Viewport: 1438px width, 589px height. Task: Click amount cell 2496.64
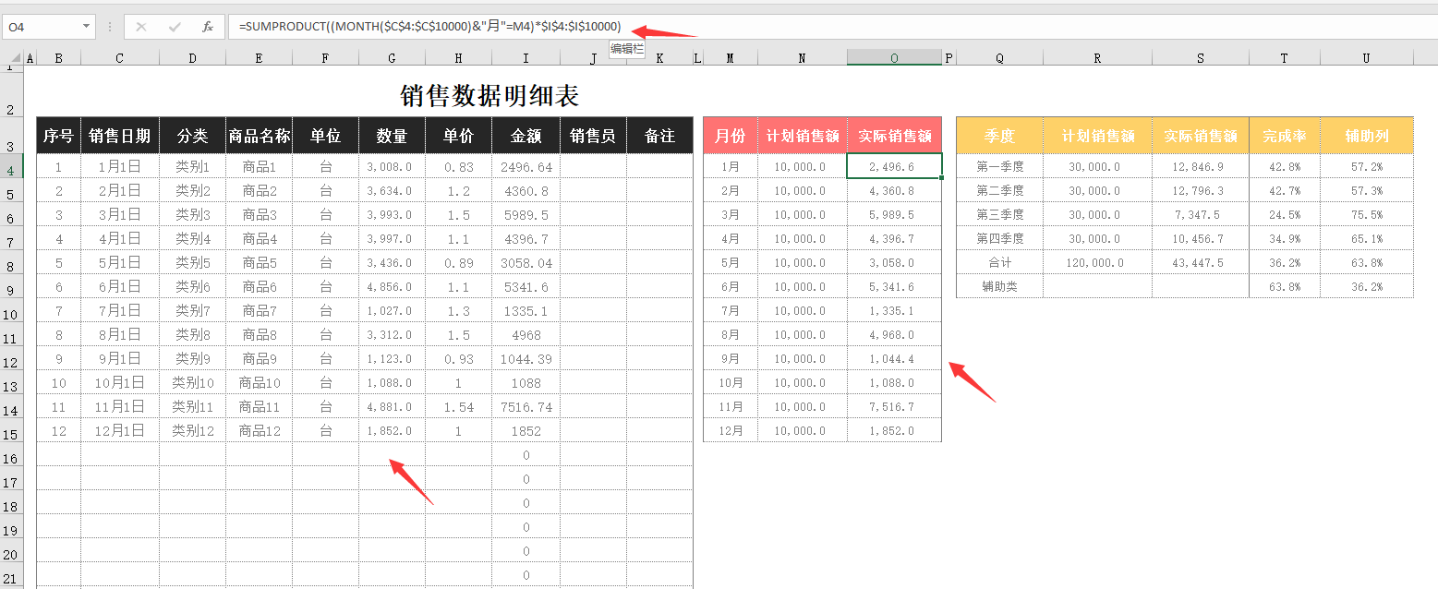click(526, 166)
